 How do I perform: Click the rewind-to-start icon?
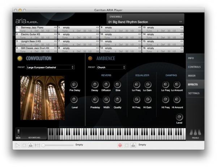[x=37, y=145]
